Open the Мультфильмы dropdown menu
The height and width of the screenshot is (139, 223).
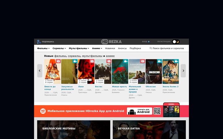point(79,48)
